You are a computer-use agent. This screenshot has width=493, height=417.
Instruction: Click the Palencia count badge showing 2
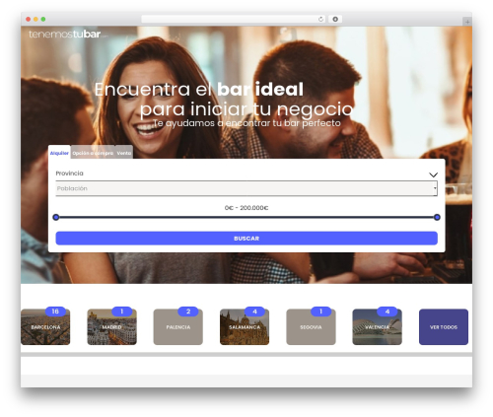[x=188, y=312]
